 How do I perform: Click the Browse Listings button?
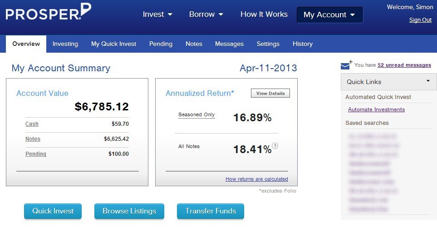point(129,211)
